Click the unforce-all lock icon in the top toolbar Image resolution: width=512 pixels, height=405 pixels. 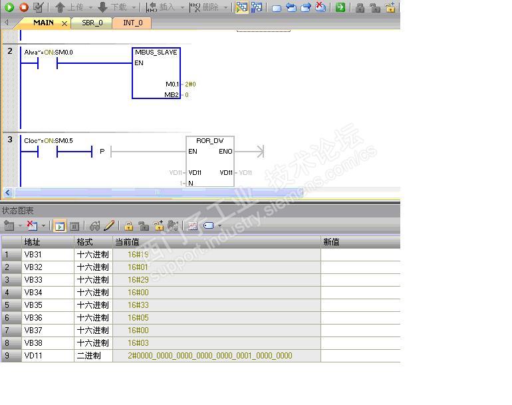click(390, 7)
